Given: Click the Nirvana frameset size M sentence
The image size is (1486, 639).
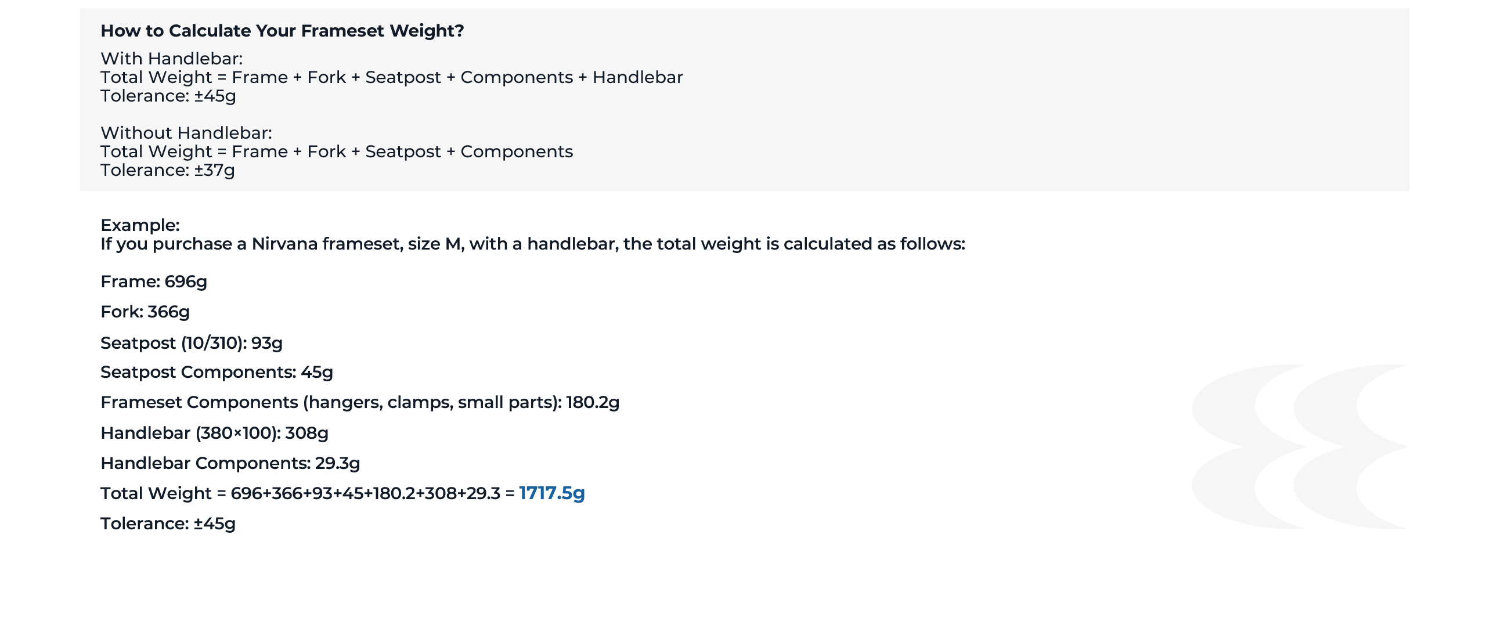Looking at the screenshot, I should click(532, 244).
